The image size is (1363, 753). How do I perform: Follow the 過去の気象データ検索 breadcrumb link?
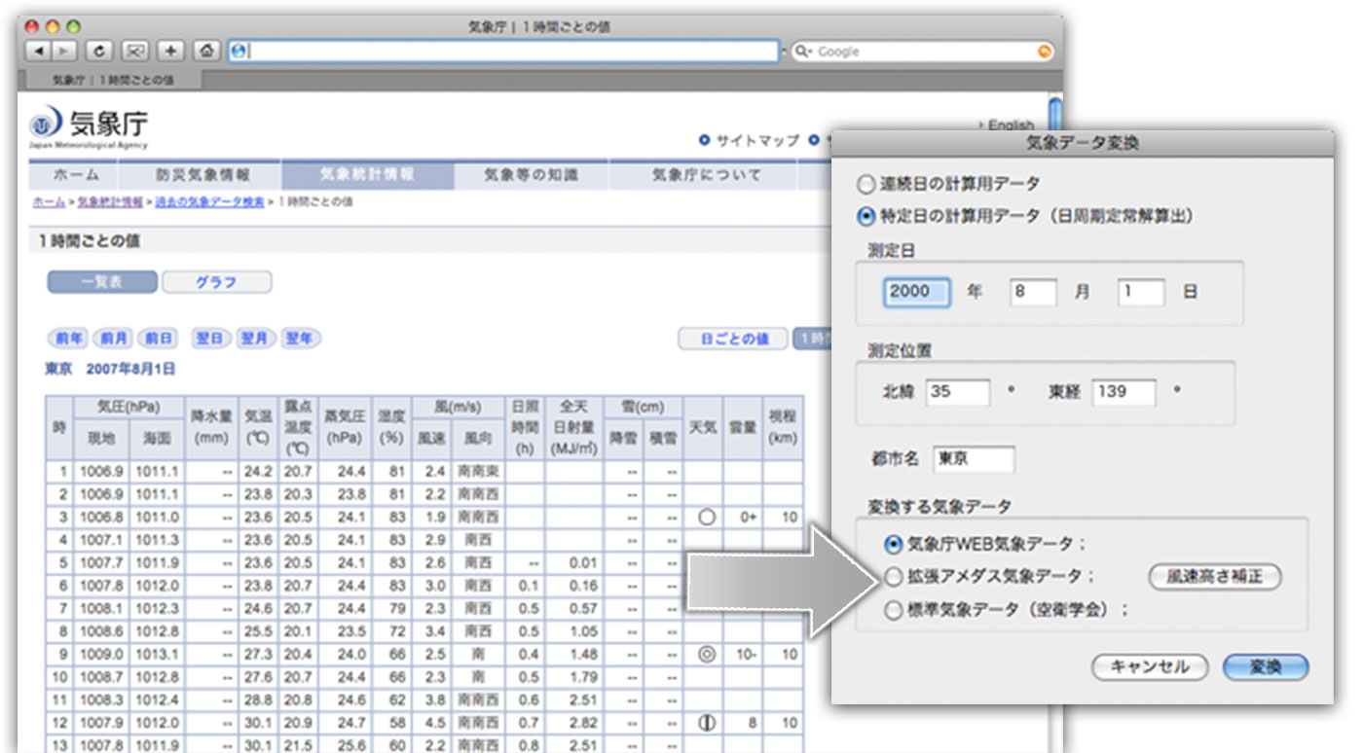pos(209,202)
